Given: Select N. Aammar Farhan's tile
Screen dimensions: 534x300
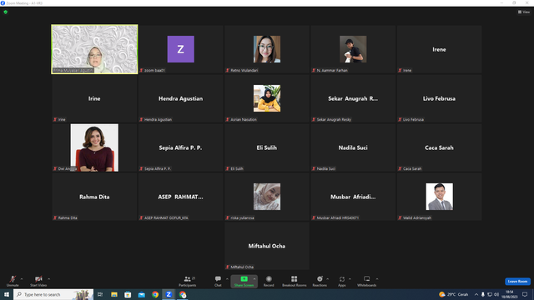Looking at the screenshot, I should 353,49.
